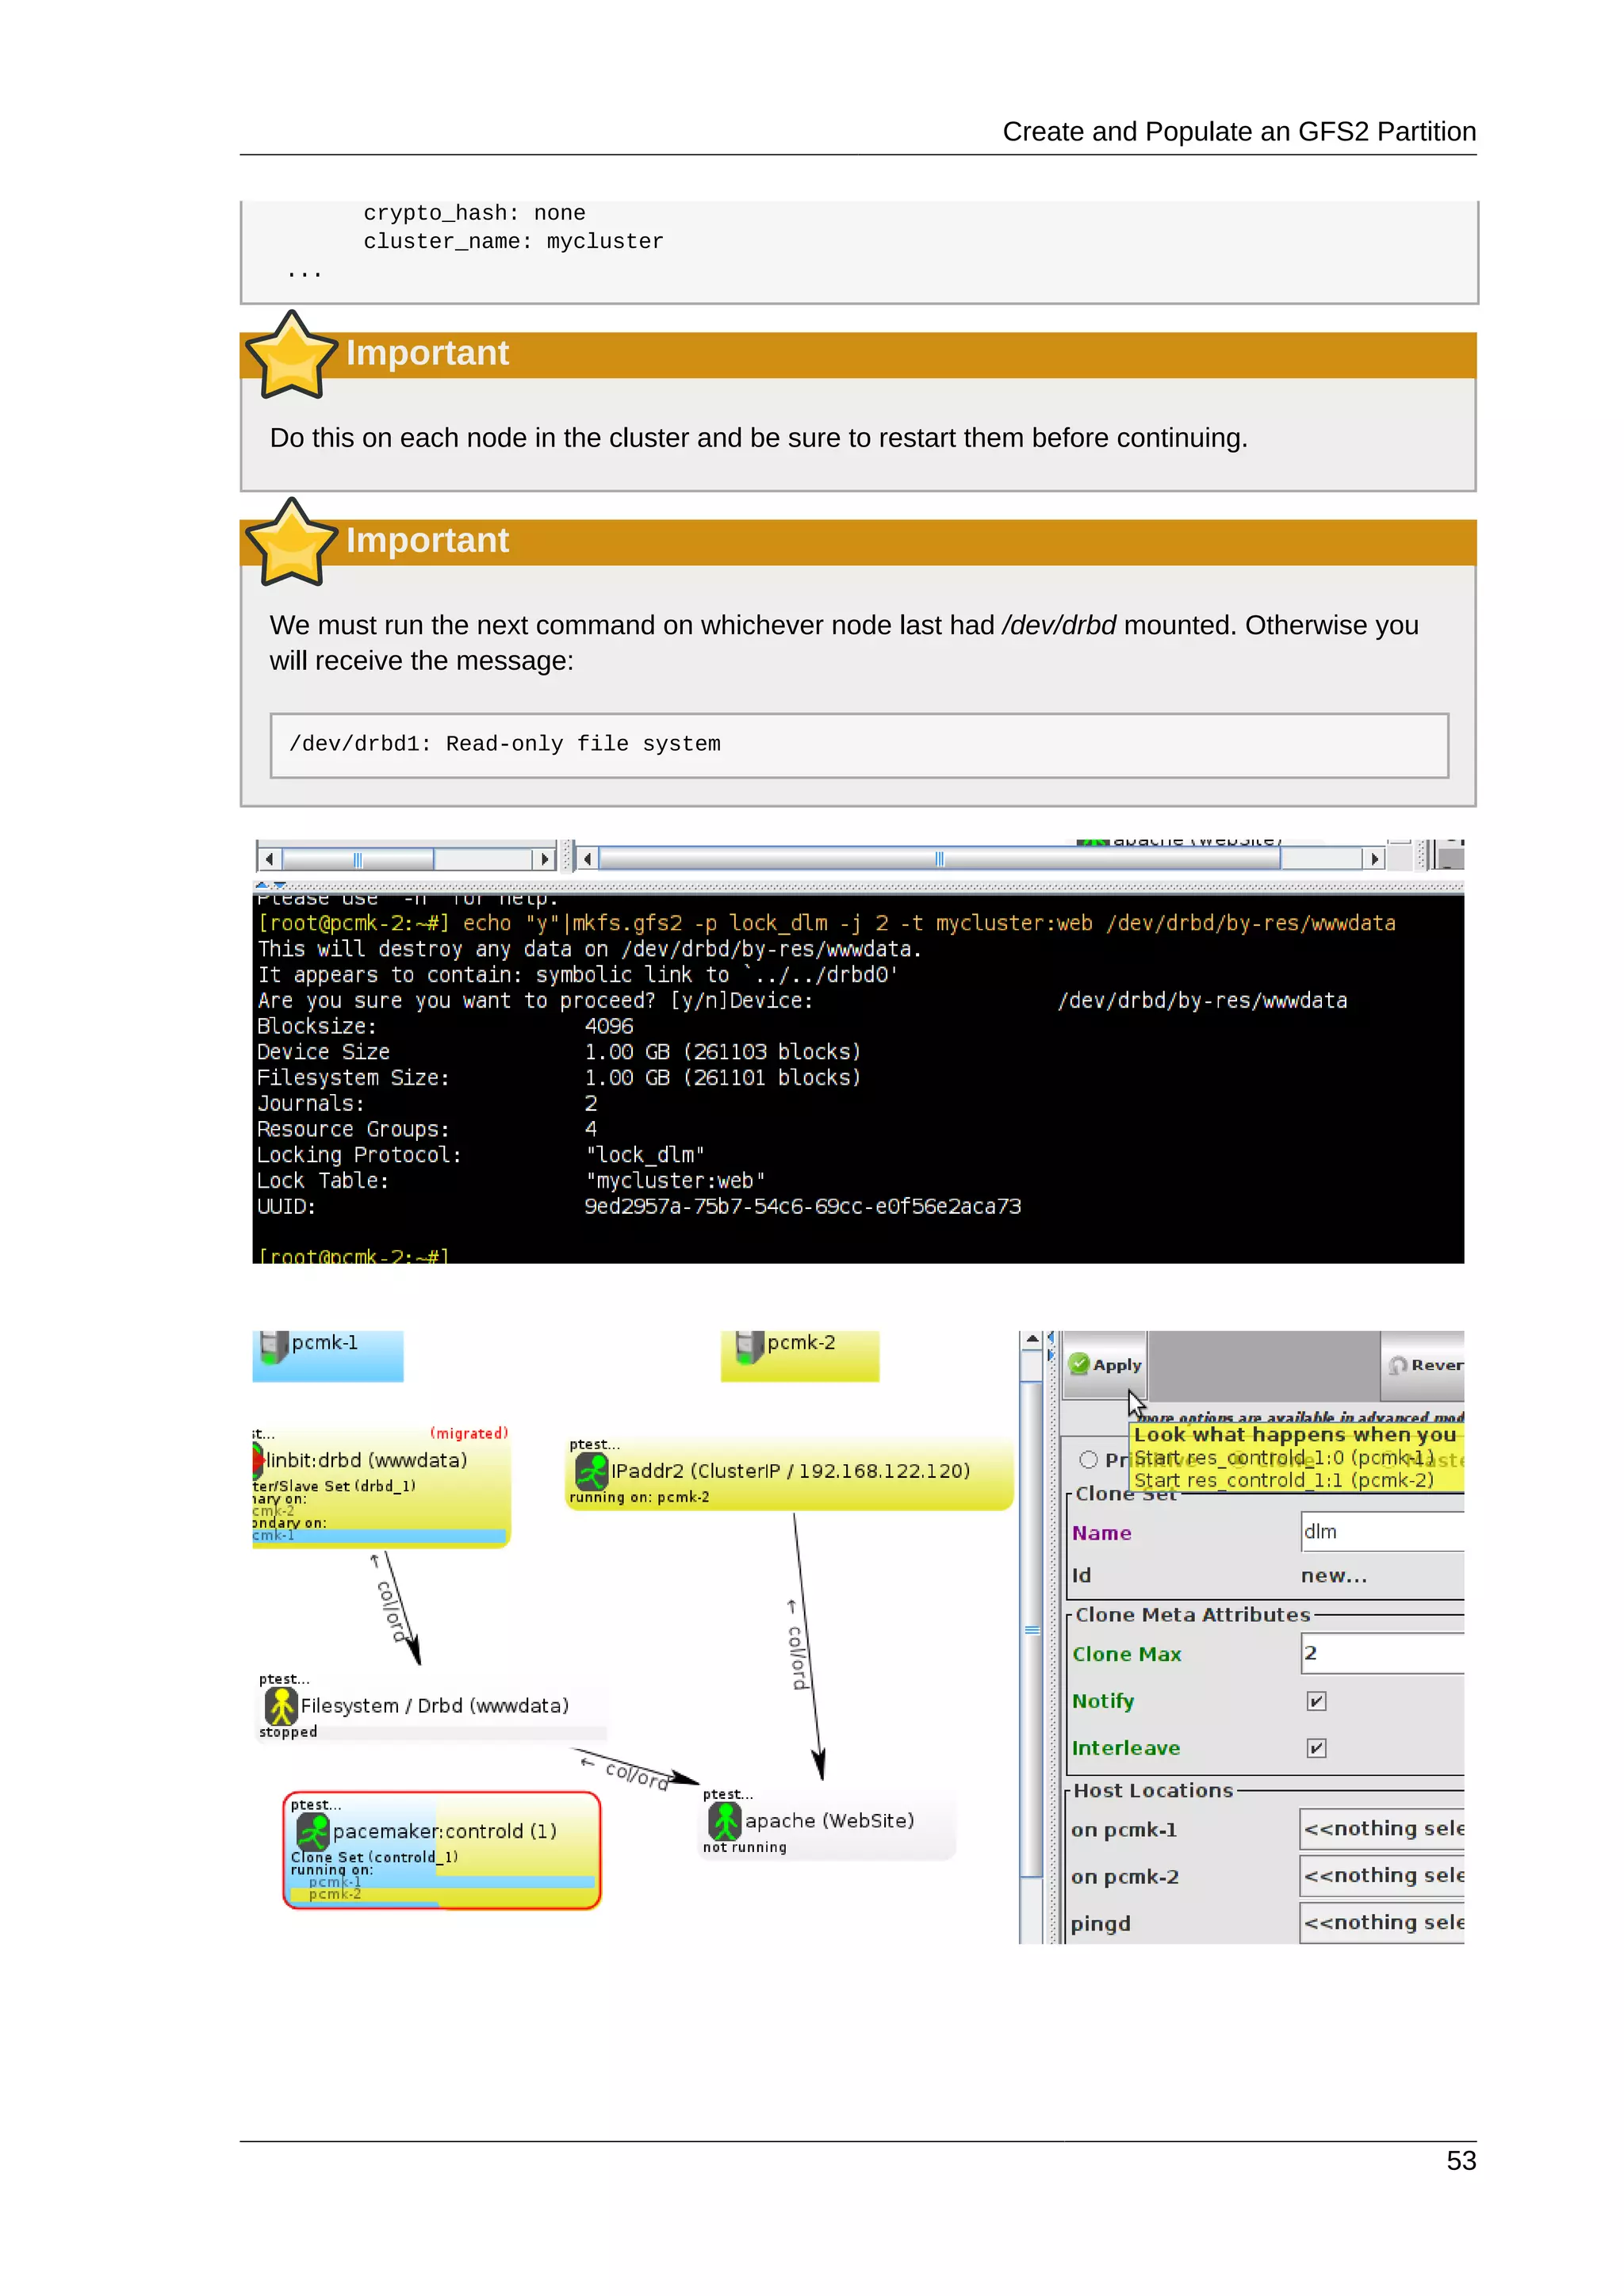Click the 'Filesystem / Drbd (wwwdata)' label

435,1706
